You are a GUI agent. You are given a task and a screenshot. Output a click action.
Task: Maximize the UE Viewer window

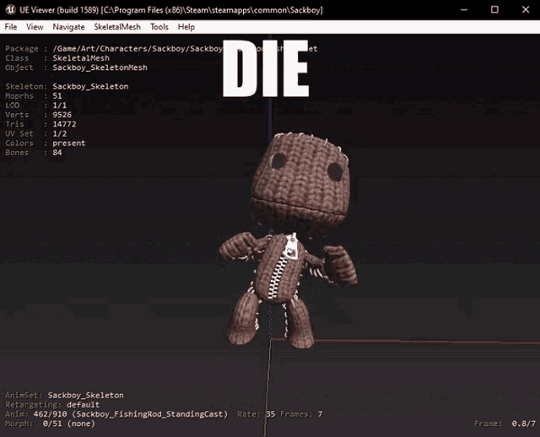494,9
